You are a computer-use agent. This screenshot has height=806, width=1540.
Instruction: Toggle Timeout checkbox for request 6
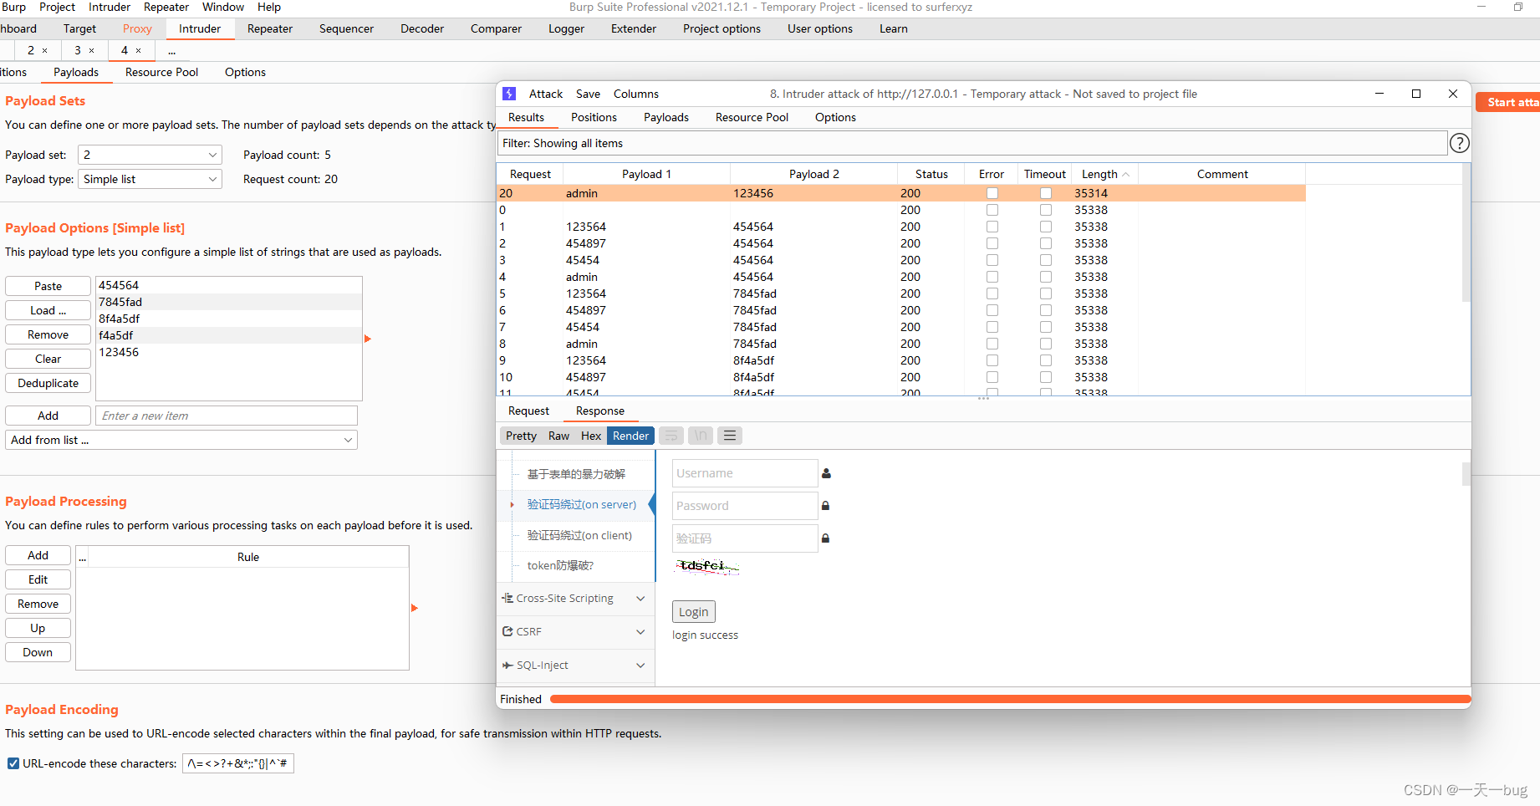pyautogui.click(x=1045, y=310)
